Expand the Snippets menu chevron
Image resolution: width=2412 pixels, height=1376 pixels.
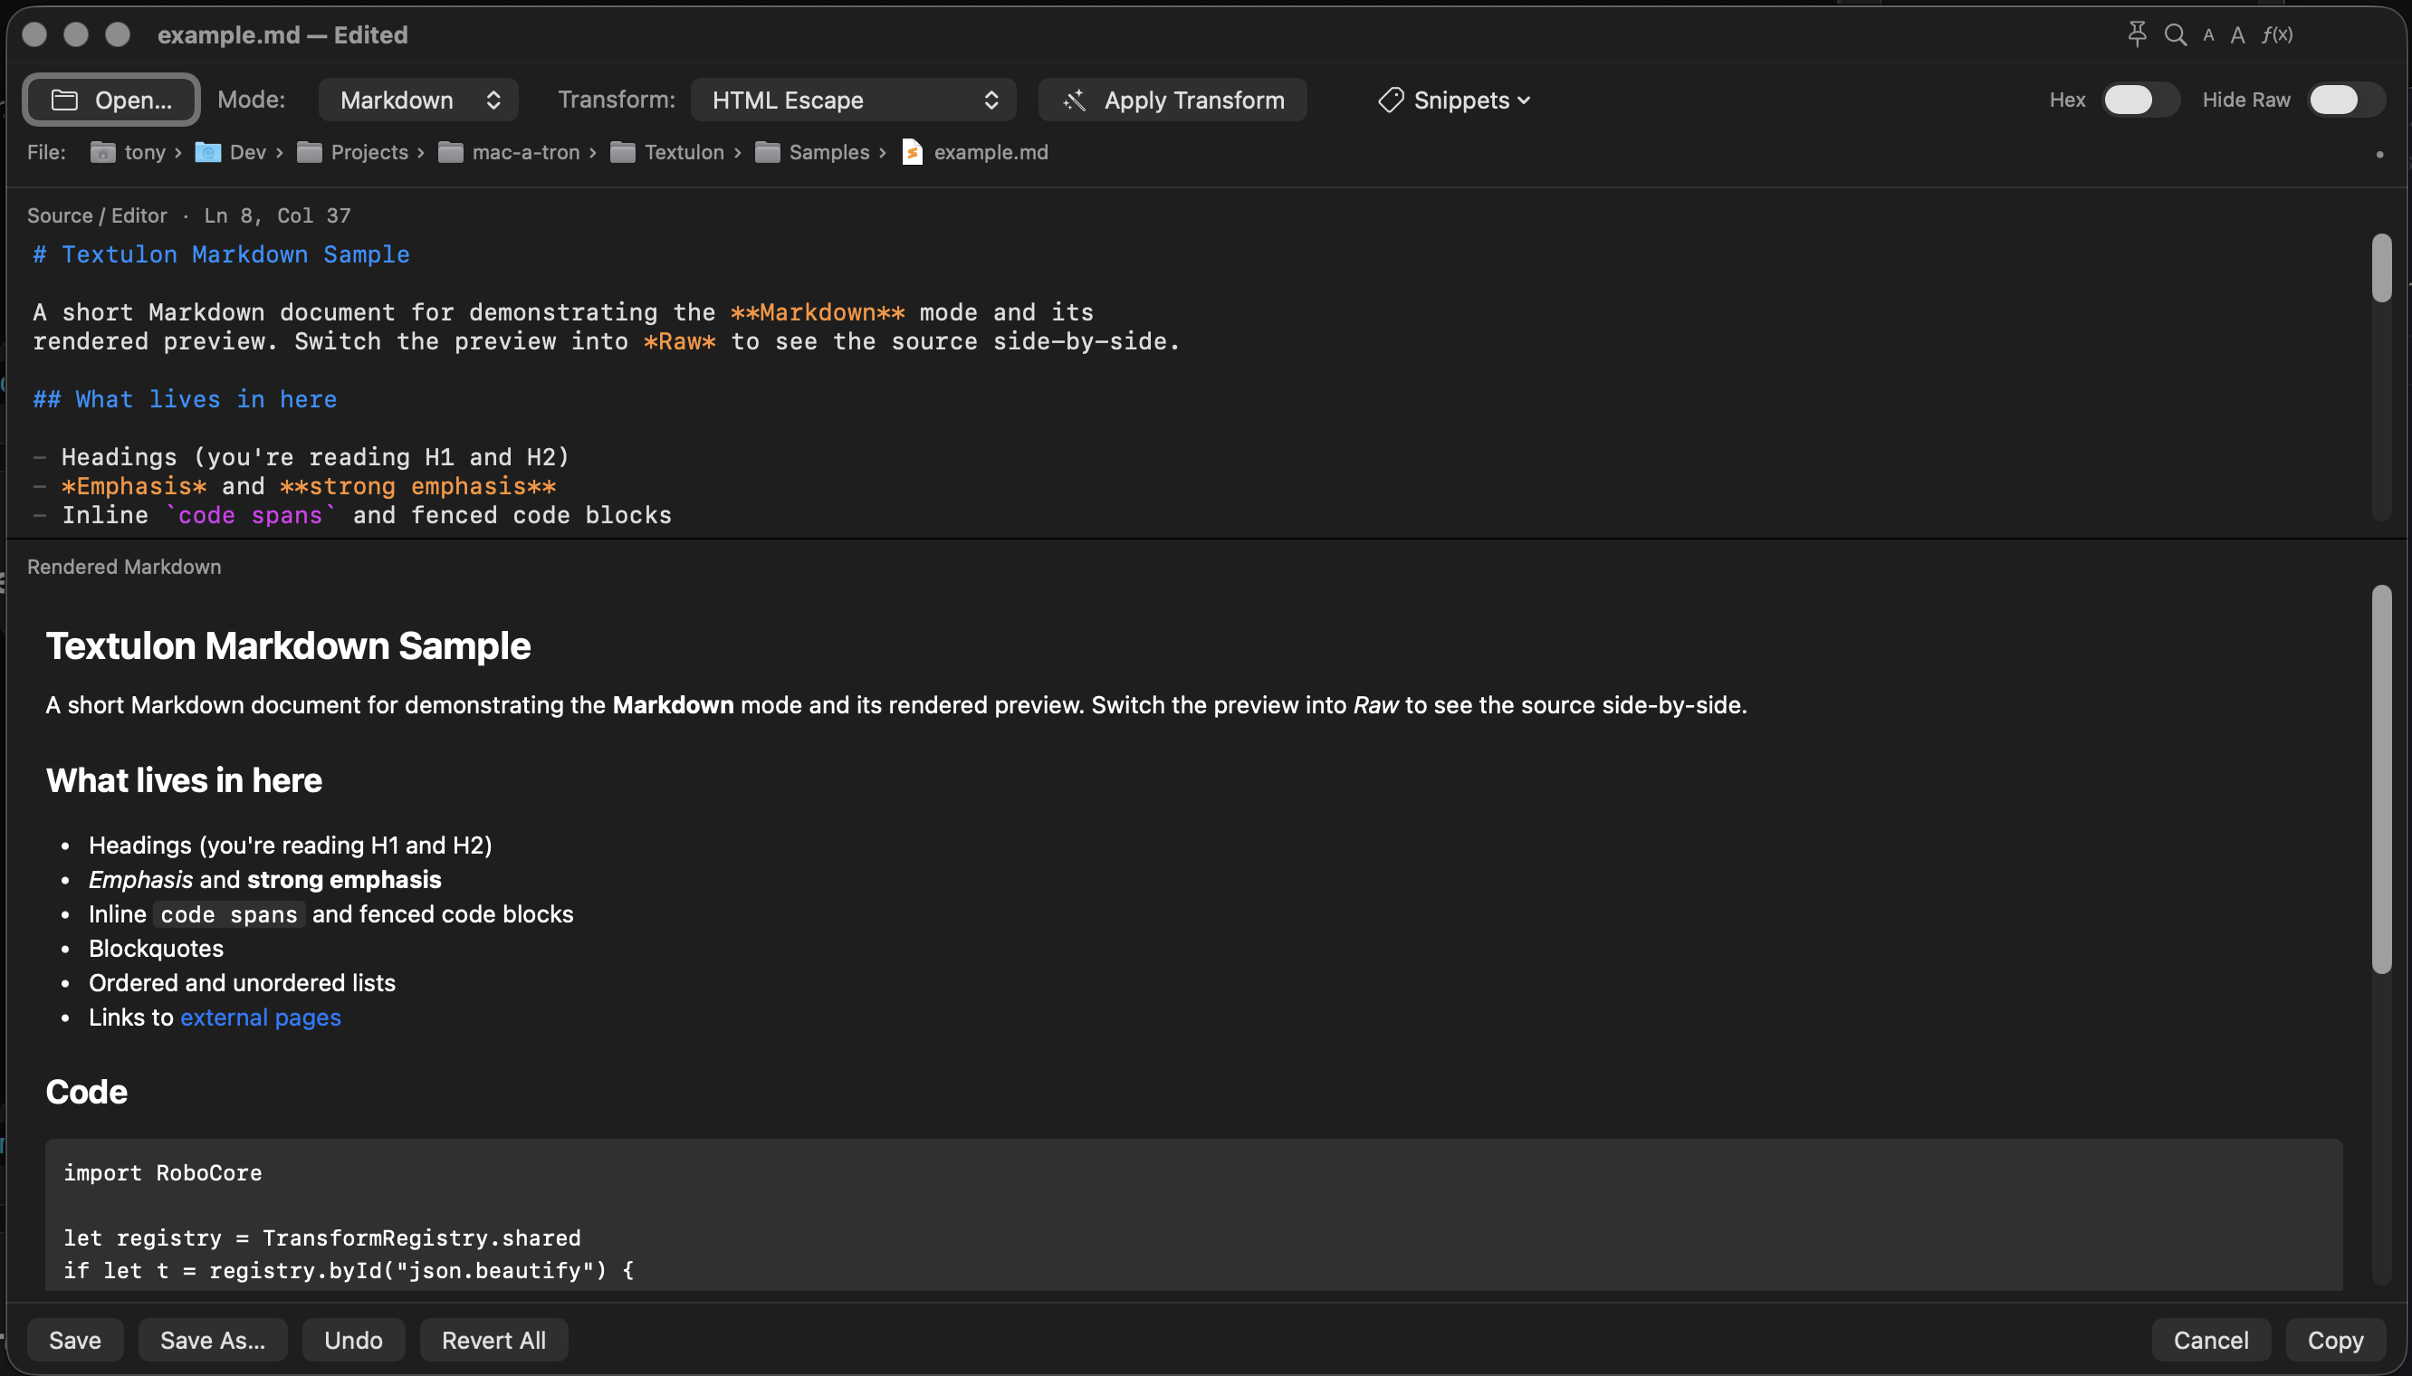[1524, 100]
